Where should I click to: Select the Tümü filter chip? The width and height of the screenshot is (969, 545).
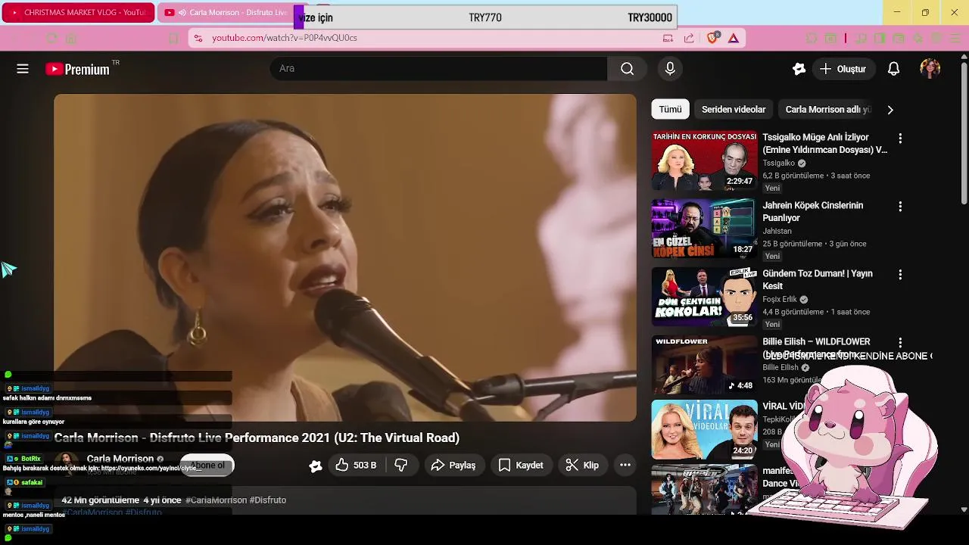670,109
